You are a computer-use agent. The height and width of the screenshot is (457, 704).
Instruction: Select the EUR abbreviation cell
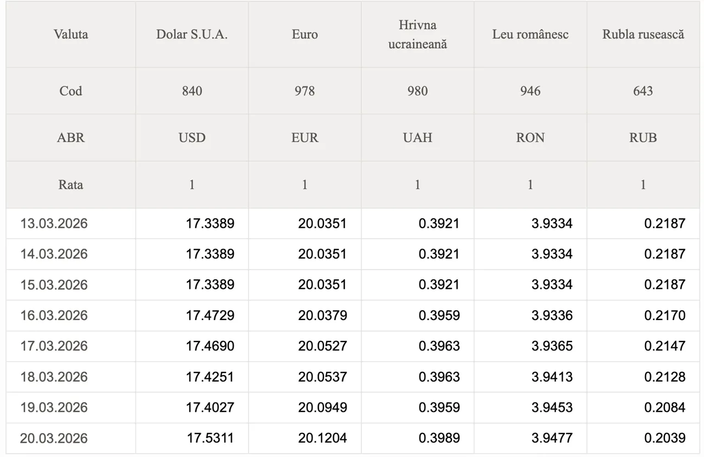tap(305, 137)
